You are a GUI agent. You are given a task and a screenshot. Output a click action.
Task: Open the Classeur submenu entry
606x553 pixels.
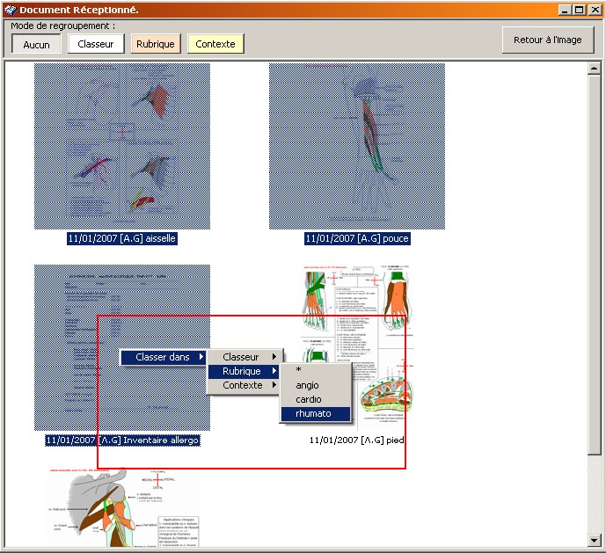[x=242, y=357]
